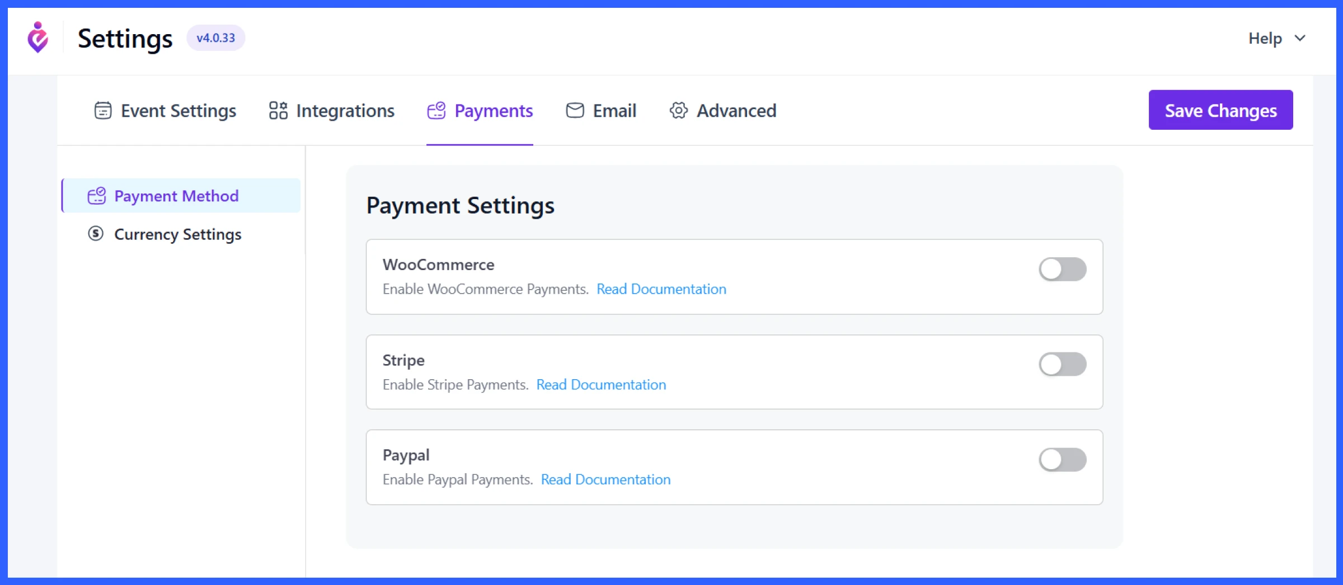The height and width of the screenshot is (585, 1343).
Task: Click the Eventin logo icon
Action: pyautogui.click(x=38, y=37)
